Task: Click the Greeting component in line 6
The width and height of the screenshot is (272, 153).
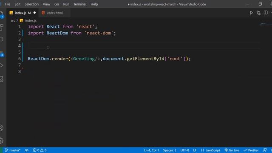Action: click(x=84, y=59)
